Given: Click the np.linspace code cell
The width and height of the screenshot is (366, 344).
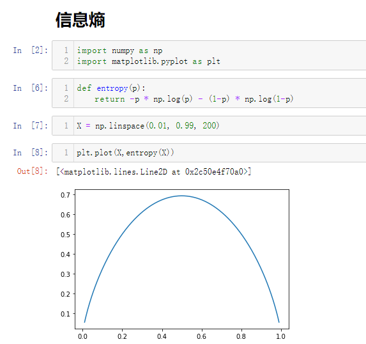Looking at the screenshot, I should tap(209, 126).
